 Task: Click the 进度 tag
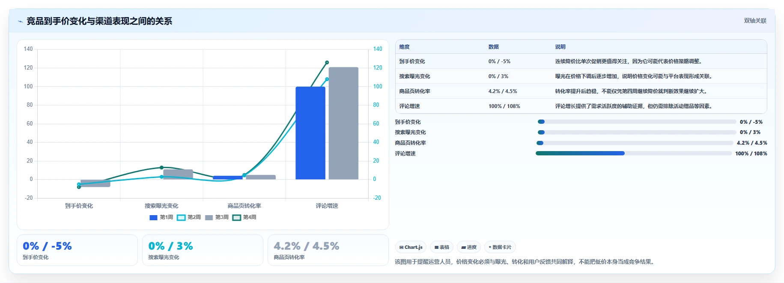pyautogui.click(x=469, y=247)
